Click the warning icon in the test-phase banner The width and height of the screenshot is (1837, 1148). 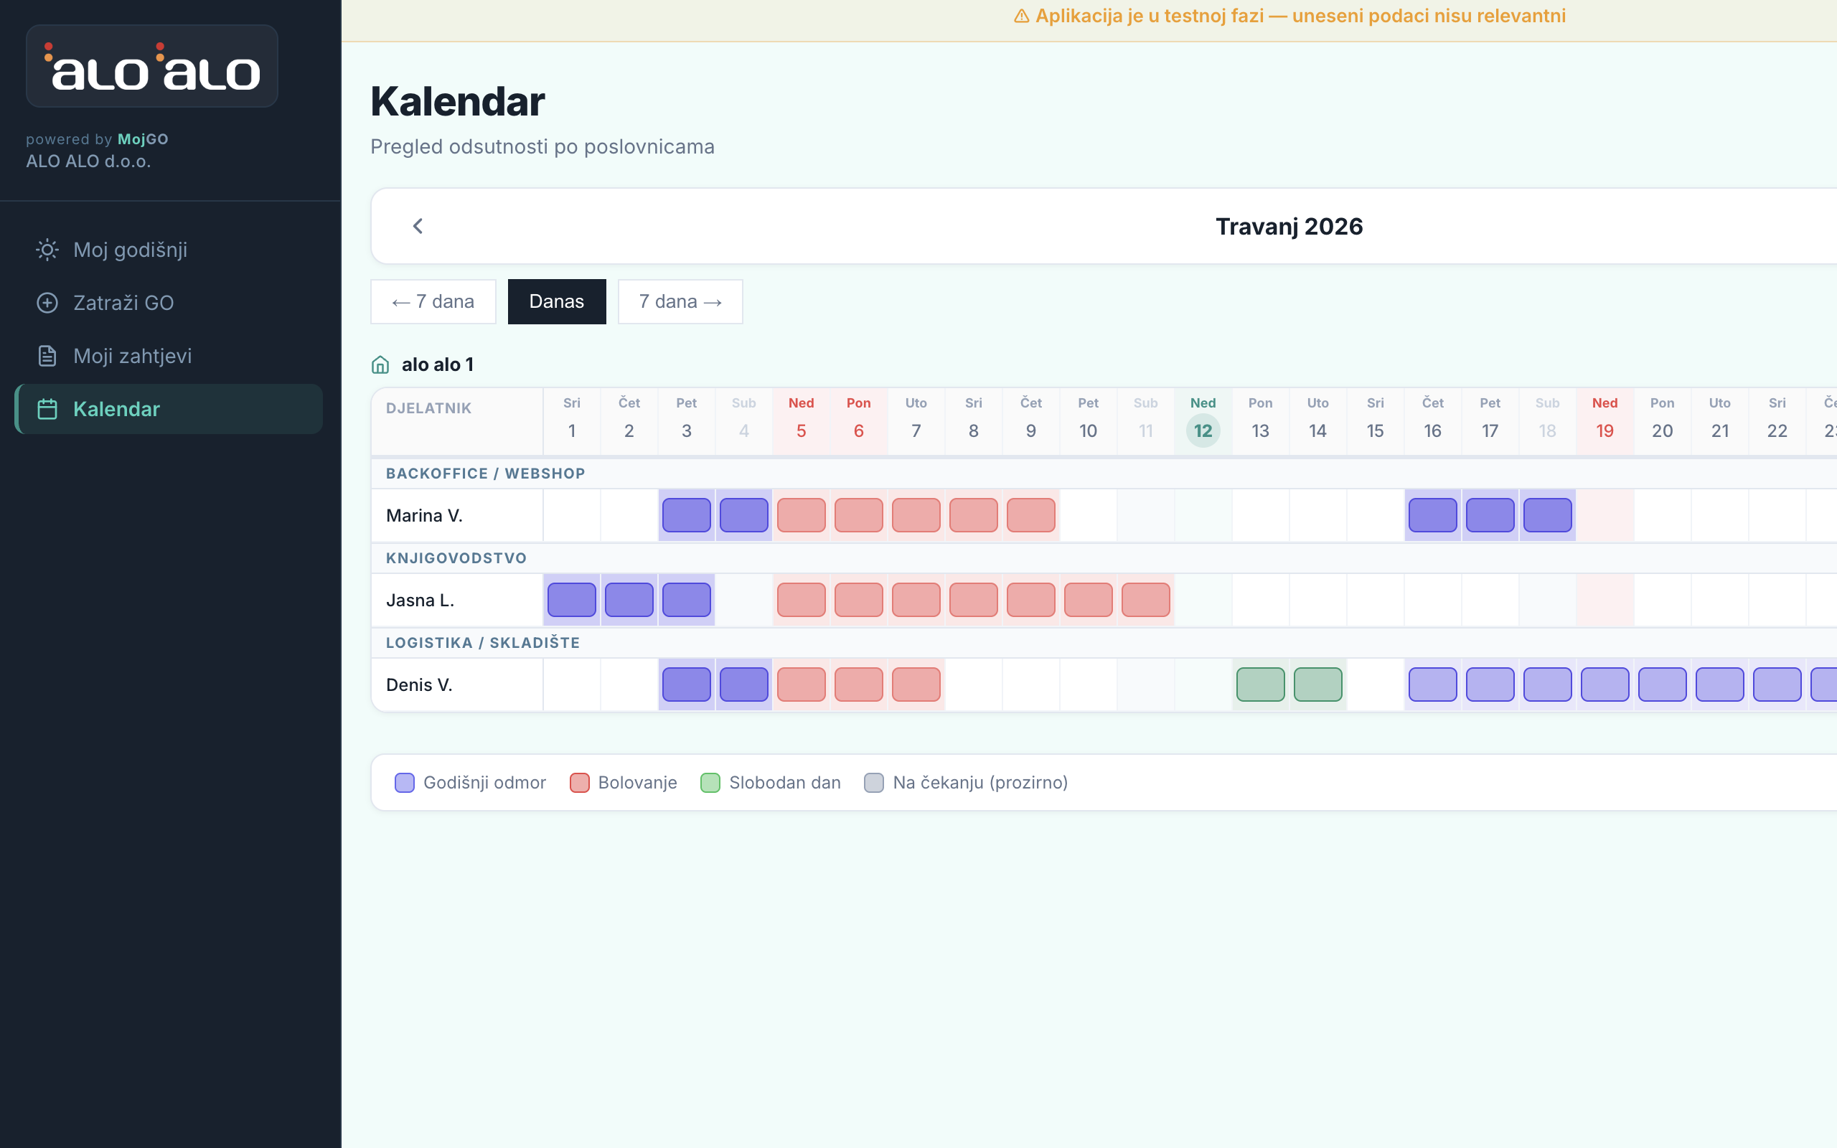tap(1021, 16)
